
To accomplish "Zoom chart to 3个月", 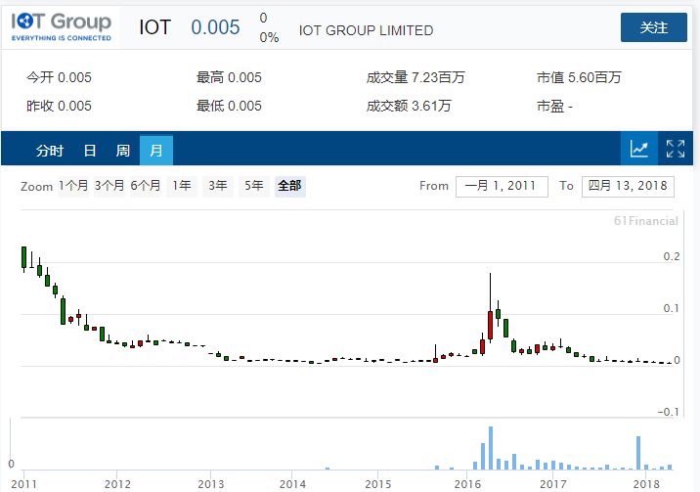I will pyautogui.click(x=109, y=185).
